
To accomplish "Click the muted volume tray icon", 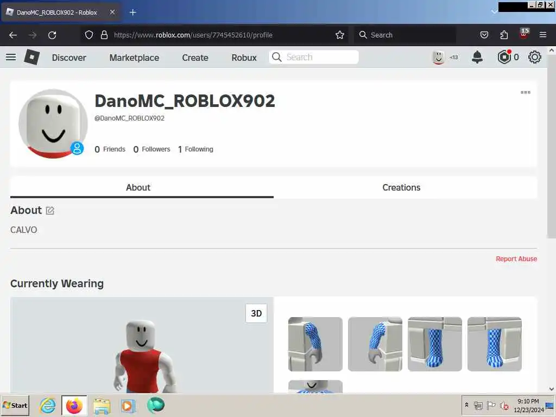I will [504, 406].
